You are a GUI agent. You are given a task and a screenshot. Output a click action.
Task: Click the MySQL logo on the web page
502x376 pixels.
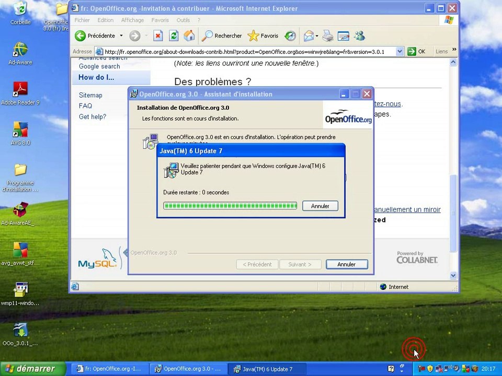(98, 258)
